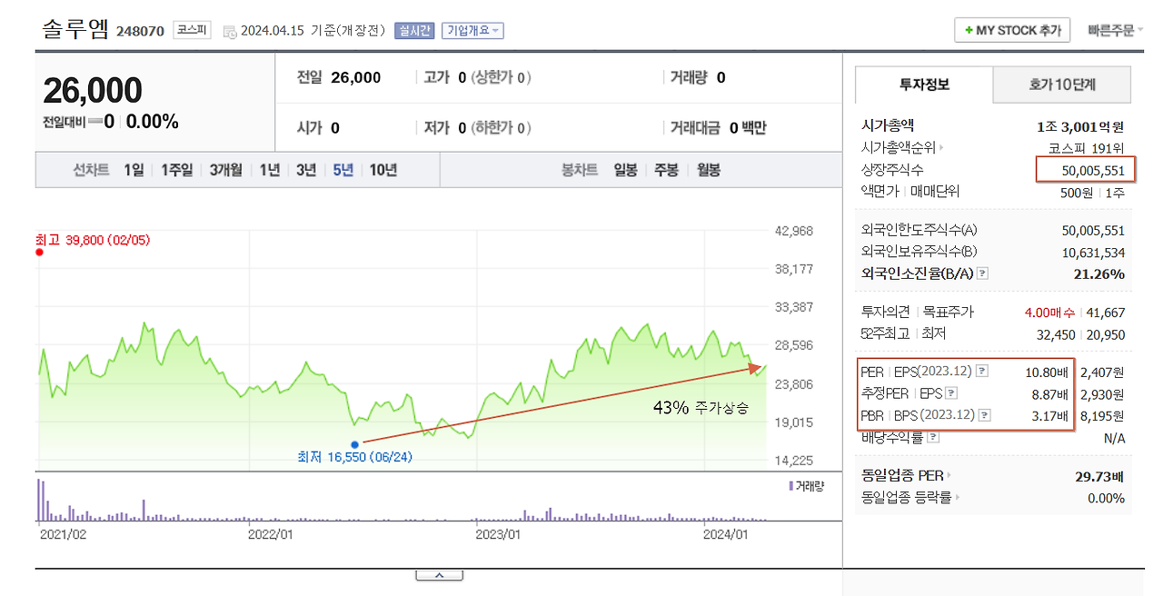This screenshot has height=596, width=1163.
Task: Open help icon for PBR BPS(2023.12)
Action: click(984, 414)
